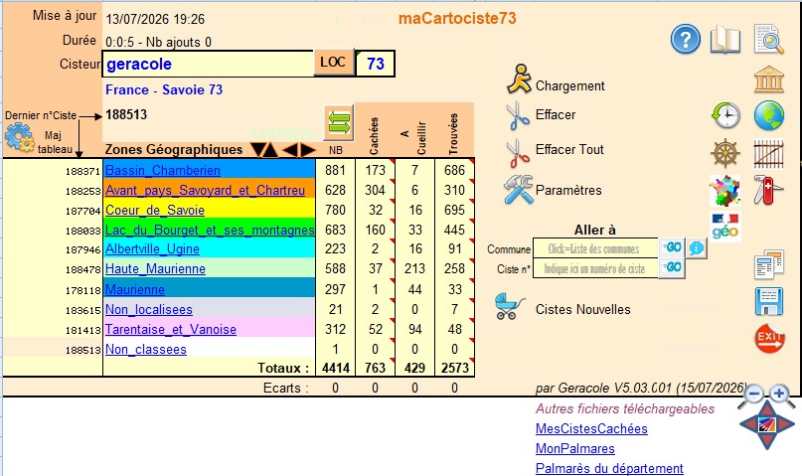Click the Paramètres label
The height and width of the screenshot is (476, 802).
tap(568, 190)
